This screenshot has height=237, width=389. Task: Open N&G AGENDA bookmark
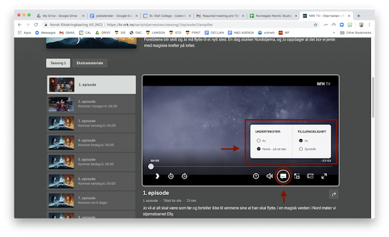tap(241, 32)
